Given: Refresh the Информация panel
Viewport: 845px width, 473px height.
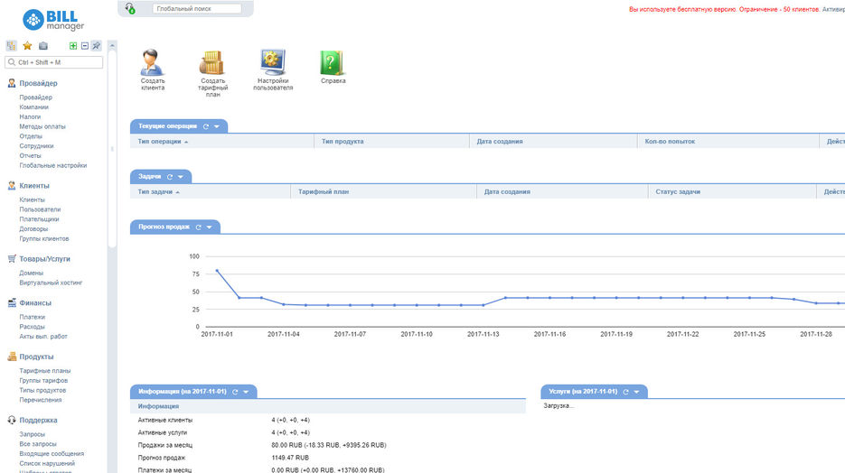Looking at the screenshot, I should click(235, 392).
